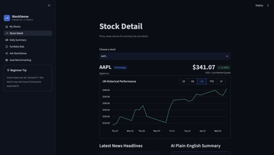Click the up-arrow icon in +1.53% badge
This screenshot has height=155, width=274.
point(219,67)
